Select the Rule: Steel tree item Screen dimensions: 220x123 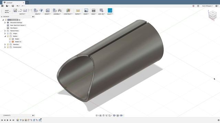18,25
